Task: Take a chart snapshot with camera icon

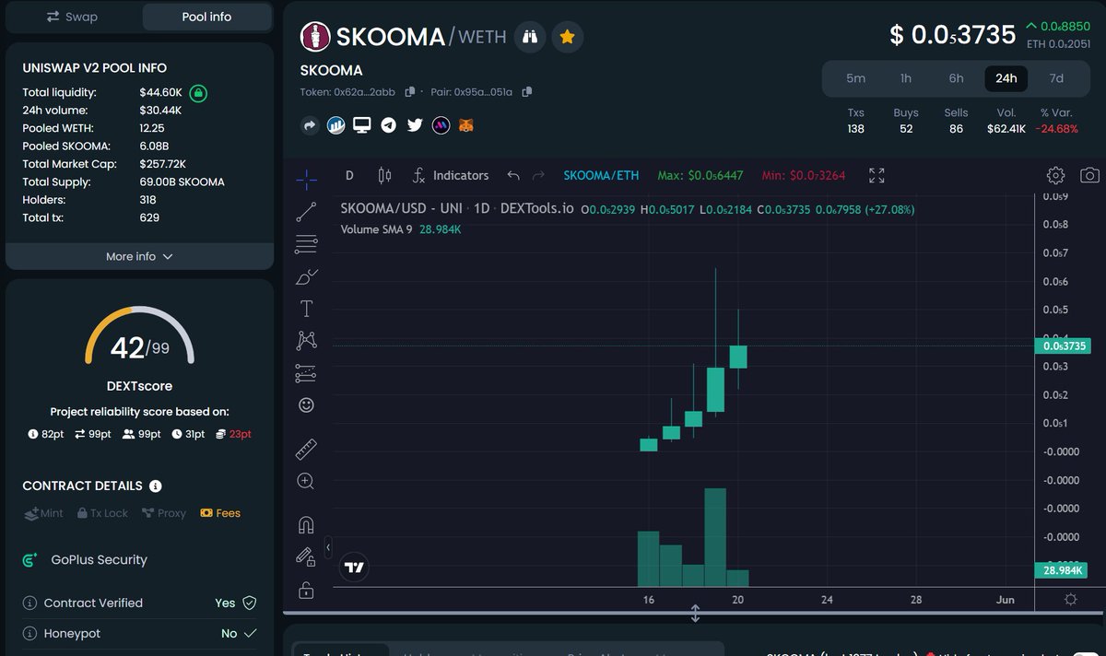Action: (1089, 175)
